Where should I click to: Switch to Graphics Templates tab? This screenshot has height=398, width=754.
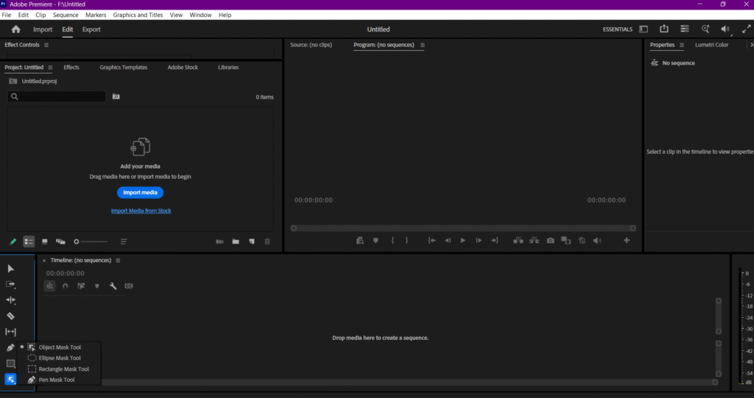[x=124, y=67]
